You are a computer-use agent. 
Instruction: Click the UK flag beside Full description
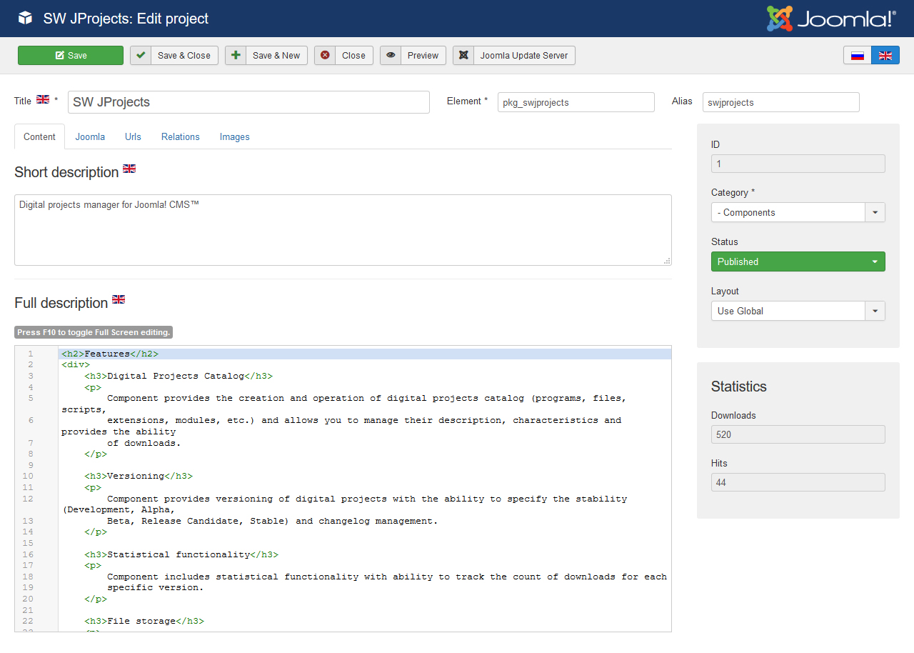click(119, 299)
